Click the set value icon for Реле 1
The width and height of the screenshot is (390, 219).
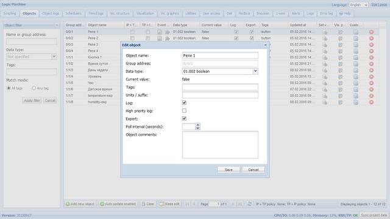pyautogui.click(x=325, y=32)
